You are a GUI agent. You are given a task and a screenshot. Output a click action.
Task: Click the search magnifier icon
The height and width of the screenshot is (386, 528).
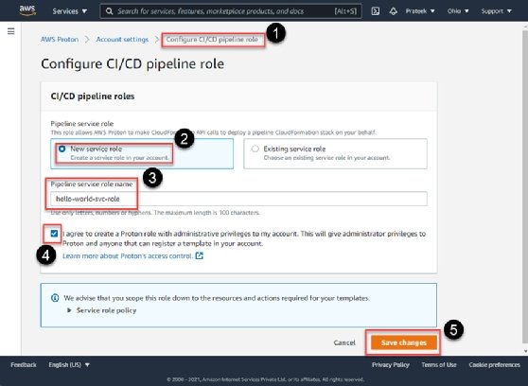[109, 11]
